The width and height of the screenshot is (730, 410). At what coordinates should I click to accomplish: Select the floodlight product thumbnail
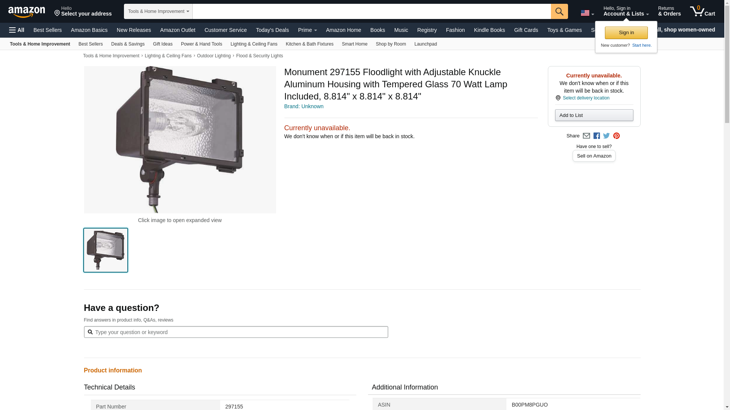pos(106,250)
